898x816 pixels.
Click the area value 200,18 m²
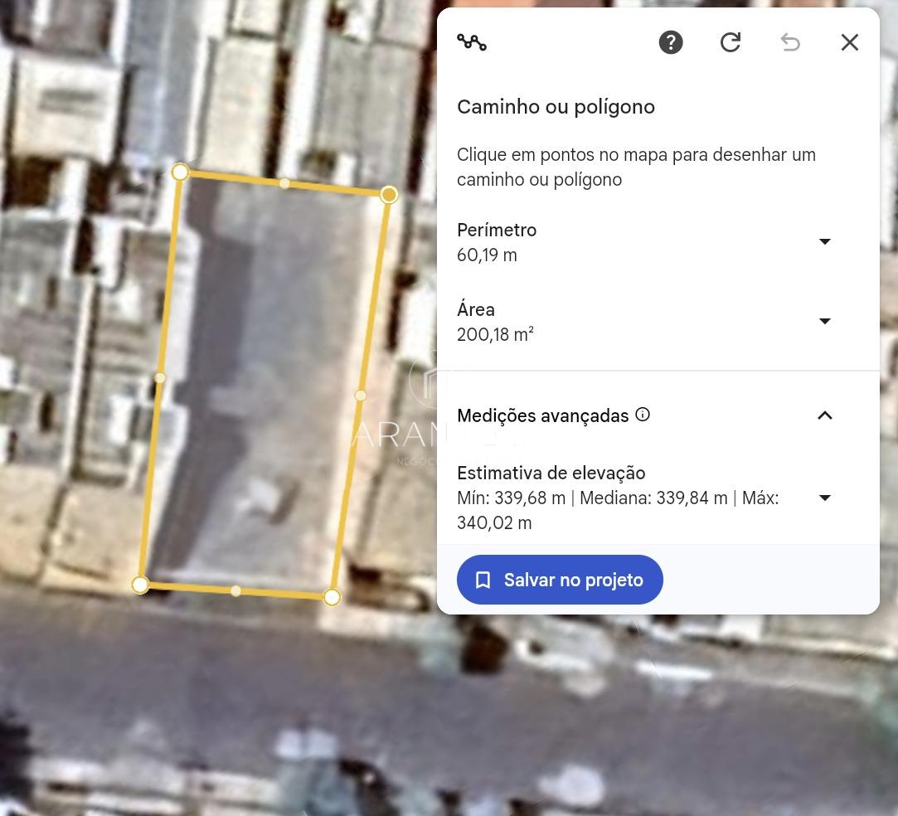click(495, 335)
